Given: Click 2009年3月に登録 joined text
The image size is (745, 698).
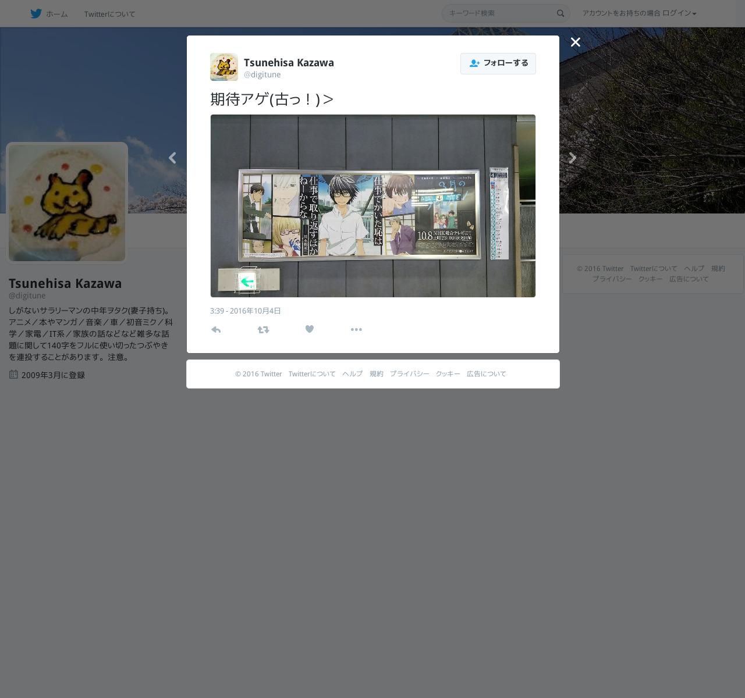Looking at the screenshot, I should 53,375.
